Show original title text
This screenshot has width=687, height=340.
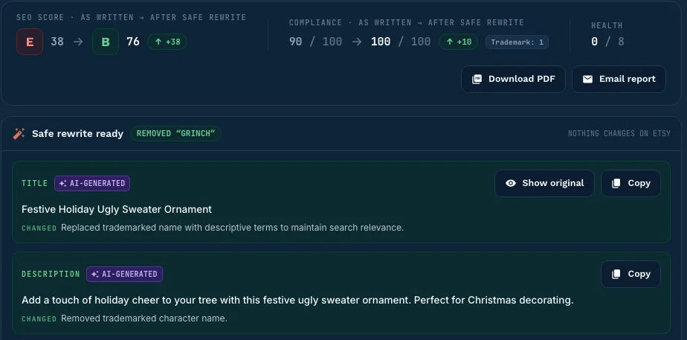[x=544, y=183]
